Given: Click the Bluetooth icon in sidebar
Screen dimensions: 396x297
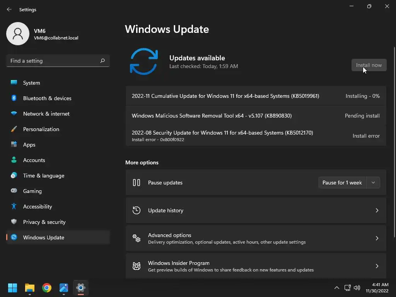Looking at the screenshot, I should tap(14, 98).
